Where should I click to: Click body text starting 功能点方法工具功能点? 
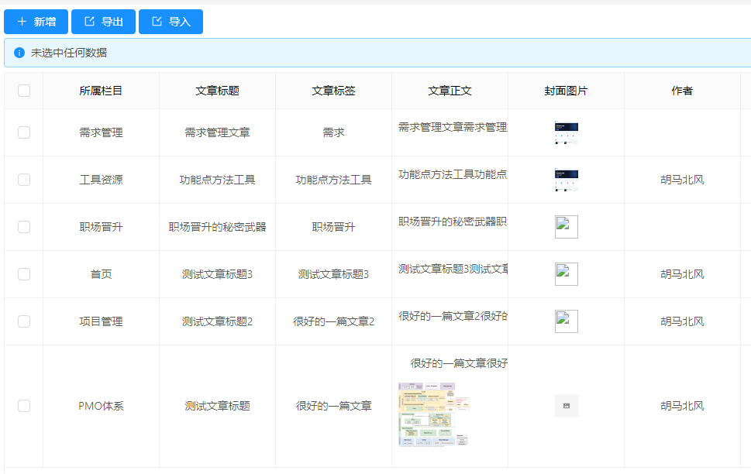pos(453,175)
